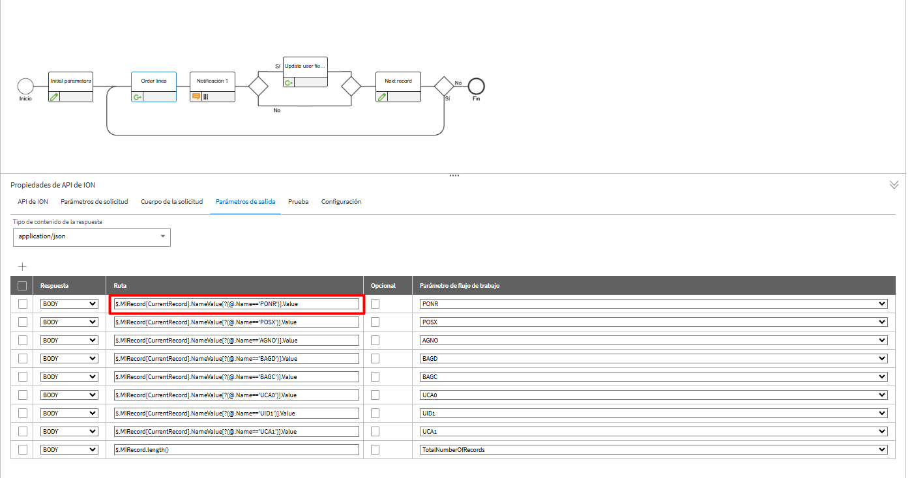Screen dimensions: 912x478
Task: Open the TotalNumberOfRecords workflow parameter dropdown
Action: [654, 449]
